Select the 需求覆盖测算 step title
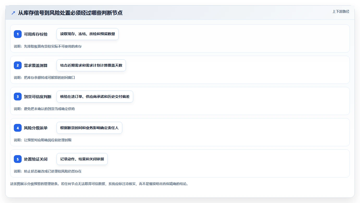This screenshot has width=360, height=203. click(x=36, y=65)
